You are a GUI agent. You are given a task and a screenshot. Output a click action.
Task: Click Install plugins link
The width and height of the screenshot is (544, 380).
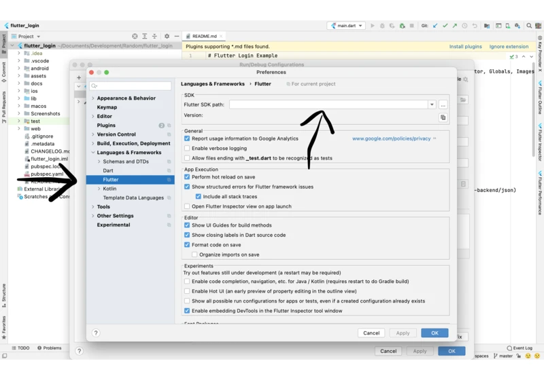coord(465,46)
